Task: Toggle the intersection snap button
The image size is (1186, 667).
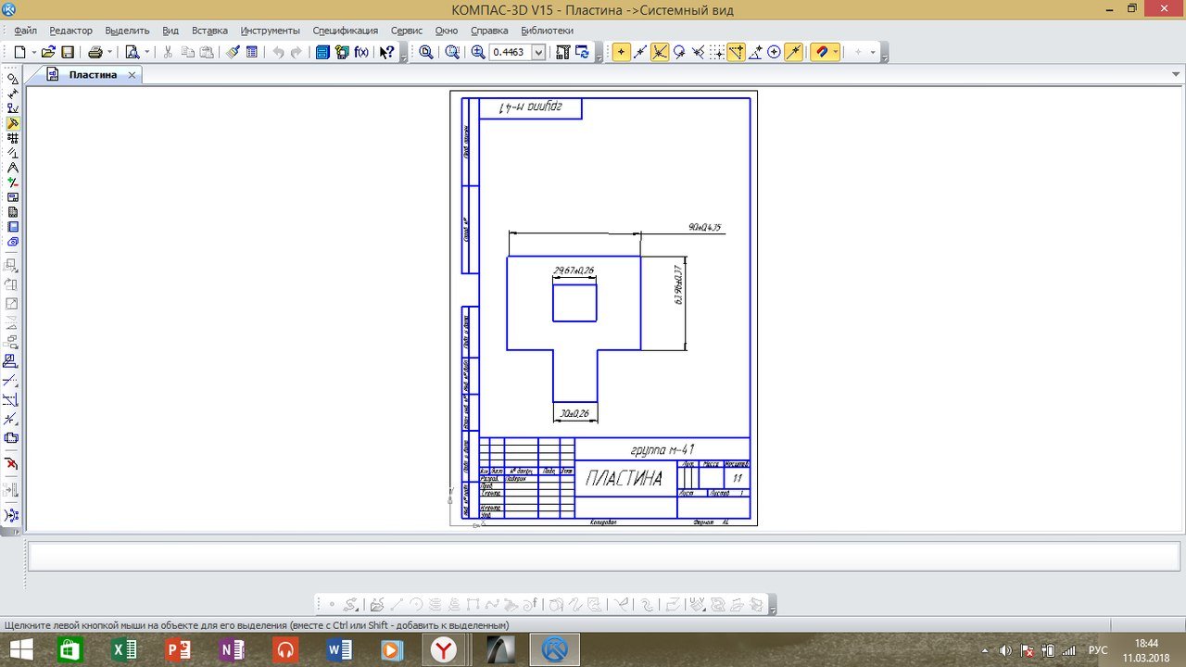Action: click(x=659, y=53)
